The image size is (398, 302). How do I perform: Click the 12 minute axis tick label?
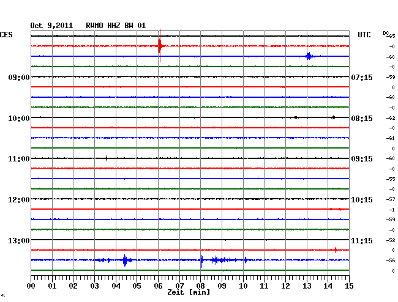tap(285, 286)
